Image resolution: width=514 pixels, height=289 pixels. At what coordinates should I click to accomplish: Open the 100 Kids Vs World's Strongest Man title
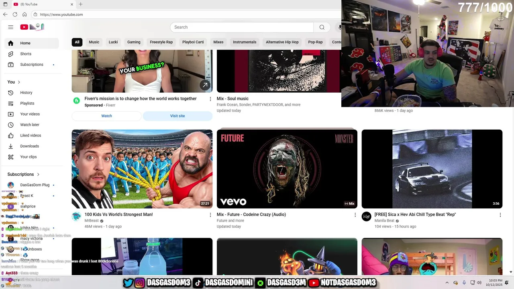point(118,215)
